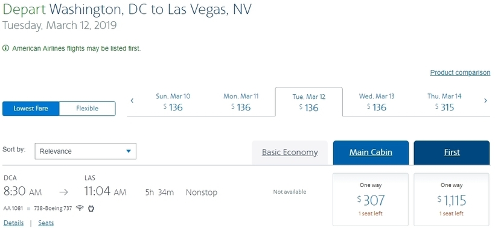Select the Wed, Mar 13 date tab
Viewport: 495px width, 228px height.
pyautogui.click(x=377, y=102)
